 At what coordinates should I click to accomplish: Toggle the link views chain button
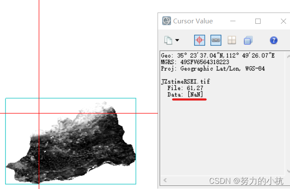point(216,40)
